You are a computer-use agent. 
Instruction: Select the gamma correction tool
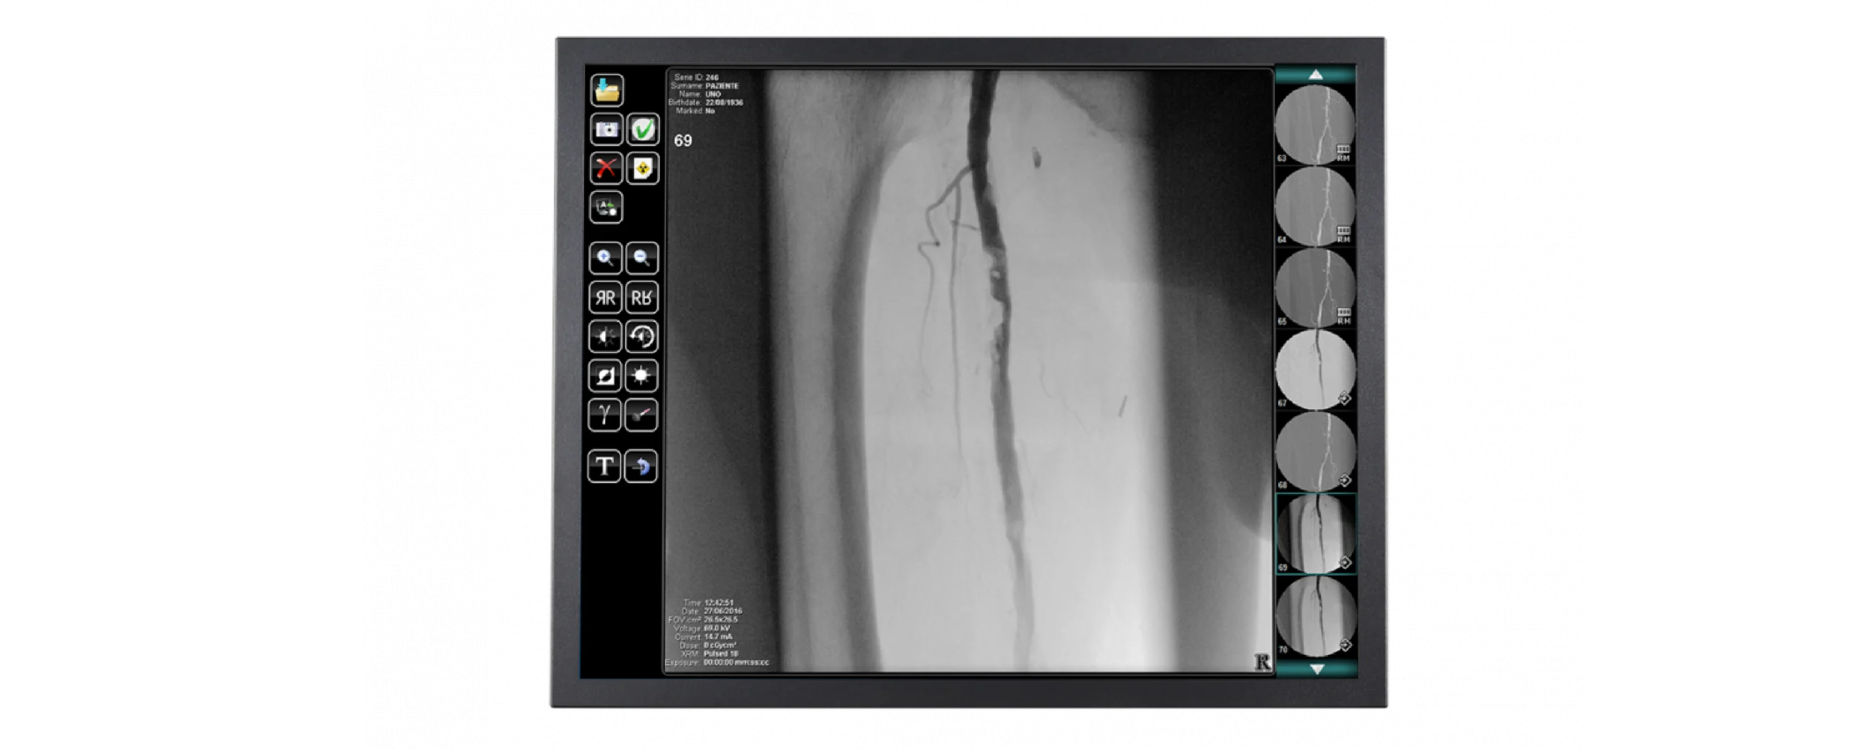604,415
